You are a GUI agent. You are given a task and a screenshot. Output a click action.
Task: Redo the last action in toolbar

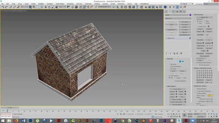click(7, 7)
